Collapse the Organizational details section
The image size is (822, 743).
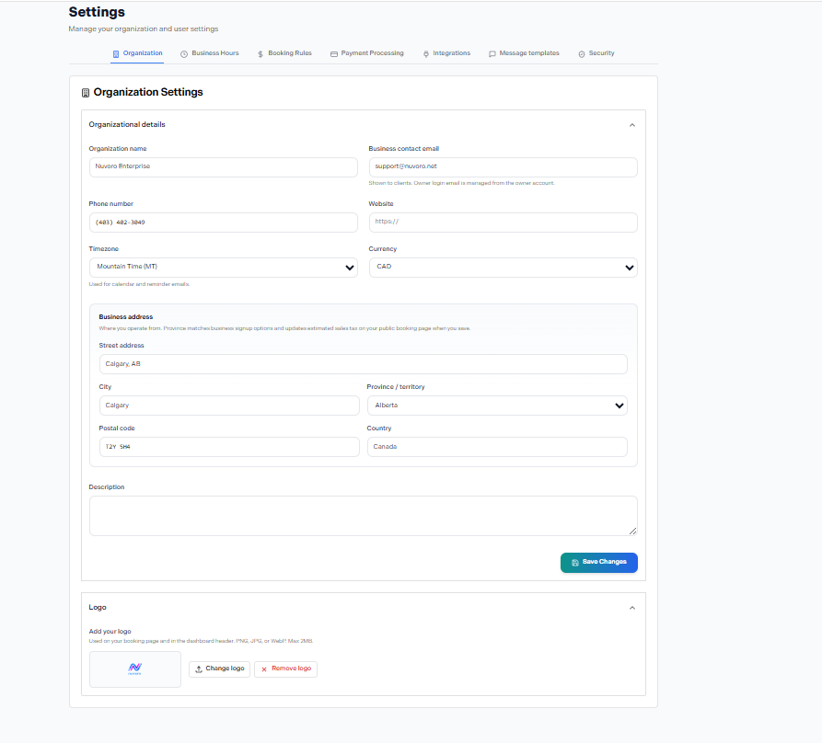[x=632, y=125]
